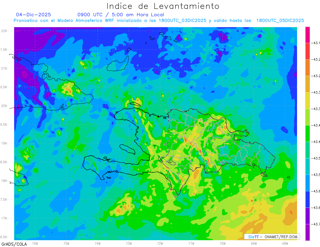
Task: Click the '21N' latitude label
Action: [x=4, y=68]
